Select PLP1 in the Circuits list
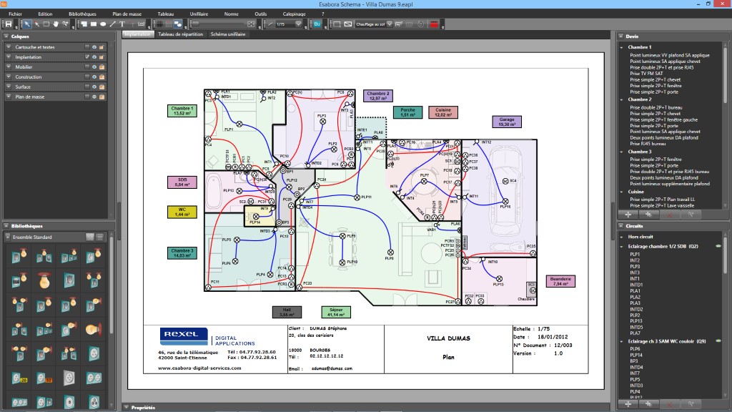The height and width of the screenshot is (412, 732). point(635,254)
